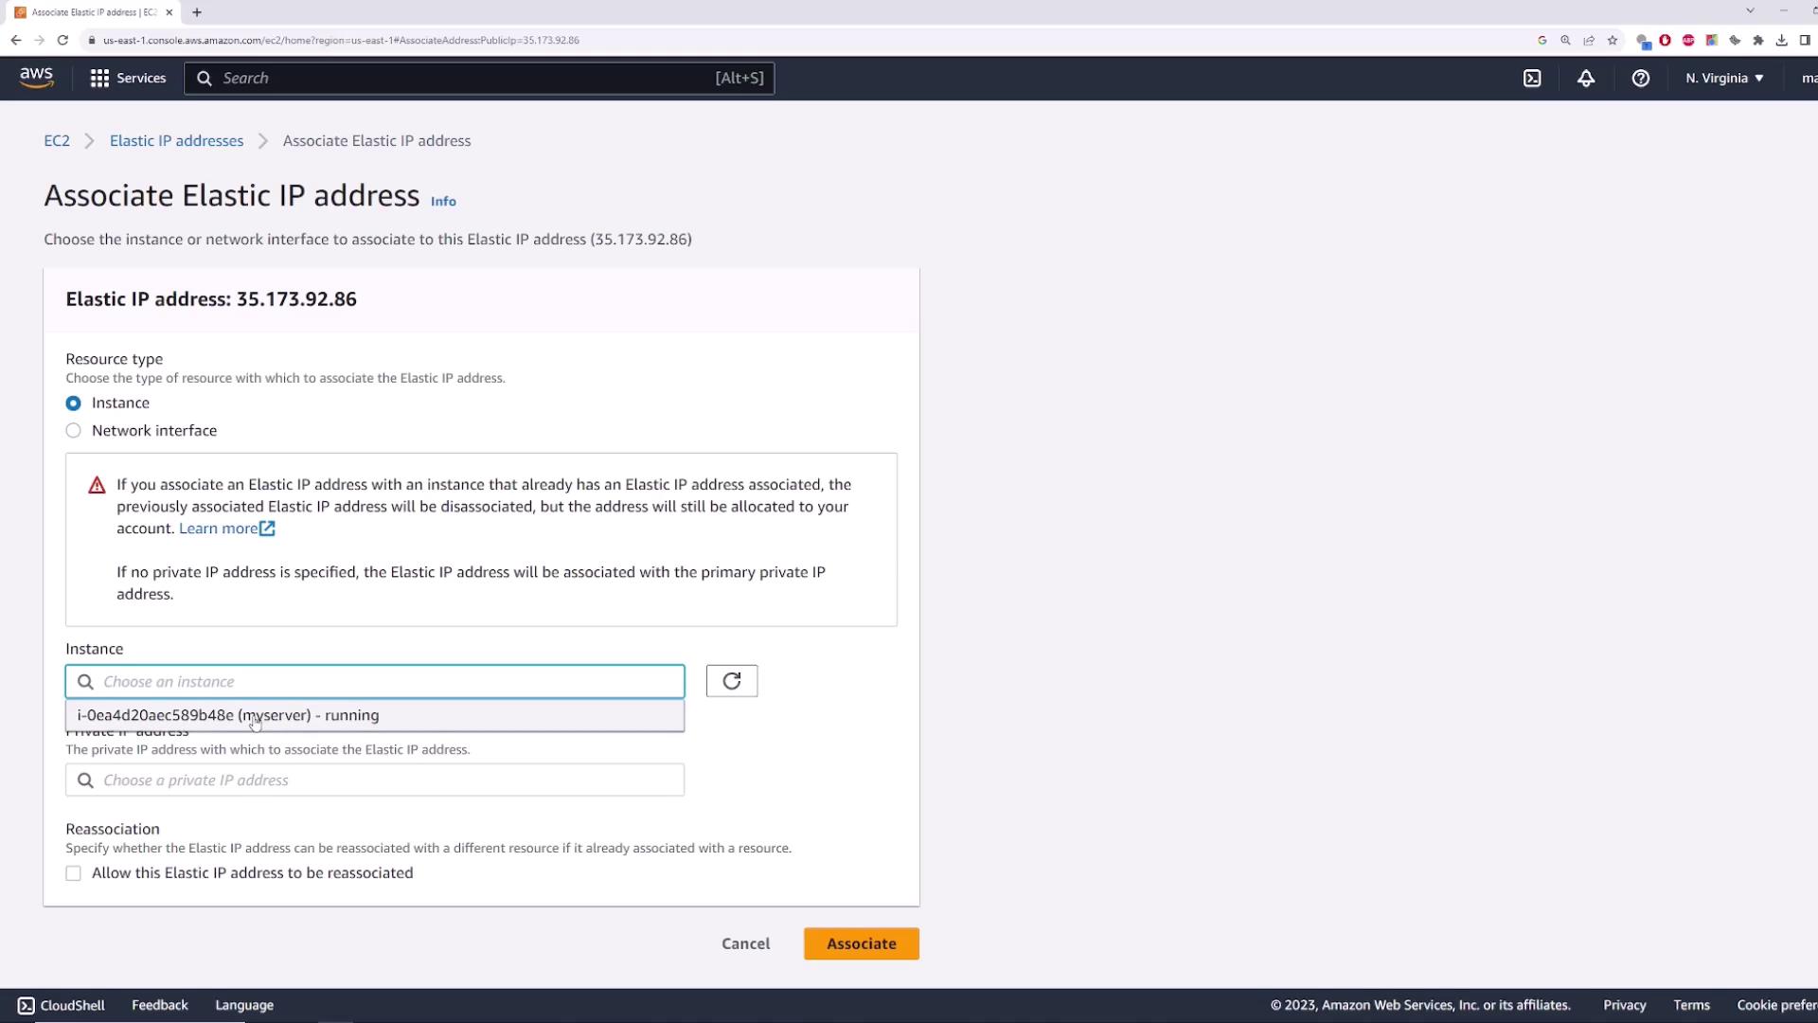1818x1023 pixels.
Task: Click the Services grid icon
Action: tap(99, 79)
